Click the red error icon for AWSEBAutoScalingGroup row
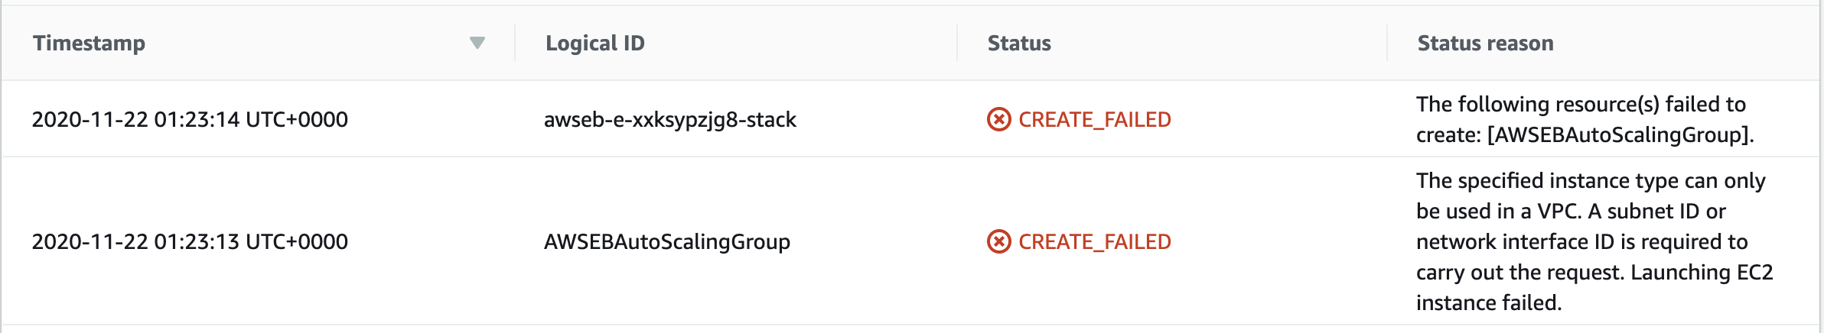The image size is (1824, 333). click(998, 241)
